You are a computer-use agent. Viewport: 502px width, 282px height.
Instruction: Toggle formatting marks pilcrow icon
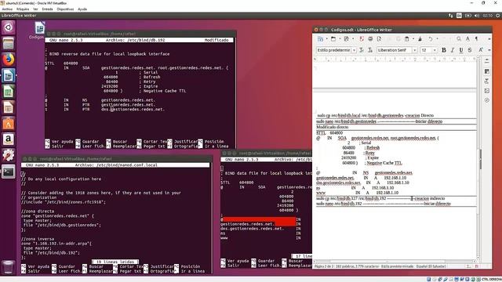click(x=476, y=39)
